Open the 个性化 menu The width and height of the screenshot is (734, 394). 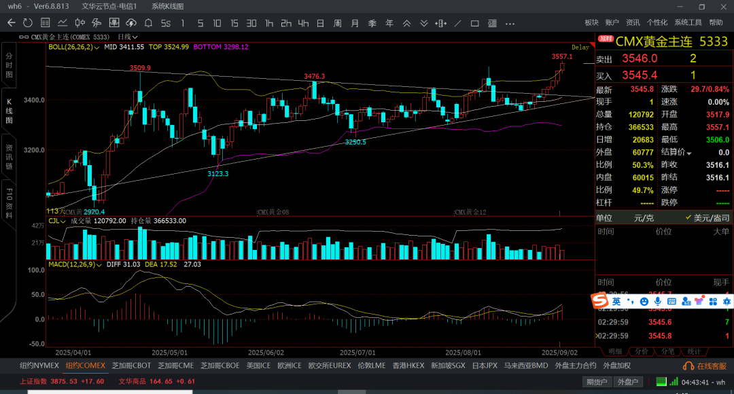coord(657,22)
